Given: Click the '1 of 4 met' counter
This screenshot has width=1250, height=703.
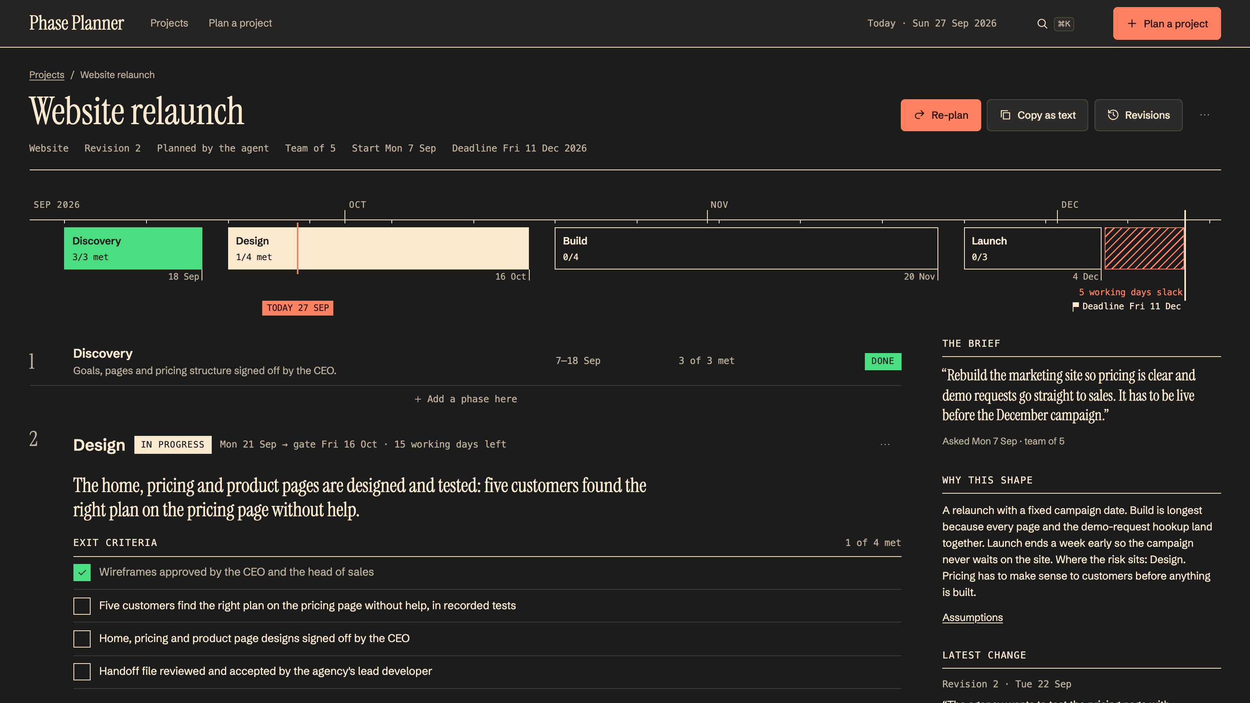Looking at the screenshot, I should pyautogui.click(x=873, y=543).
